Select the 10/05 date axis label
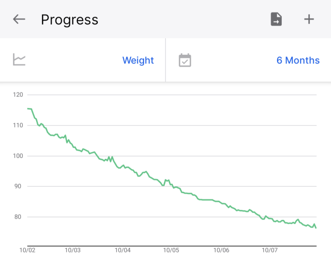 (171, 250)
